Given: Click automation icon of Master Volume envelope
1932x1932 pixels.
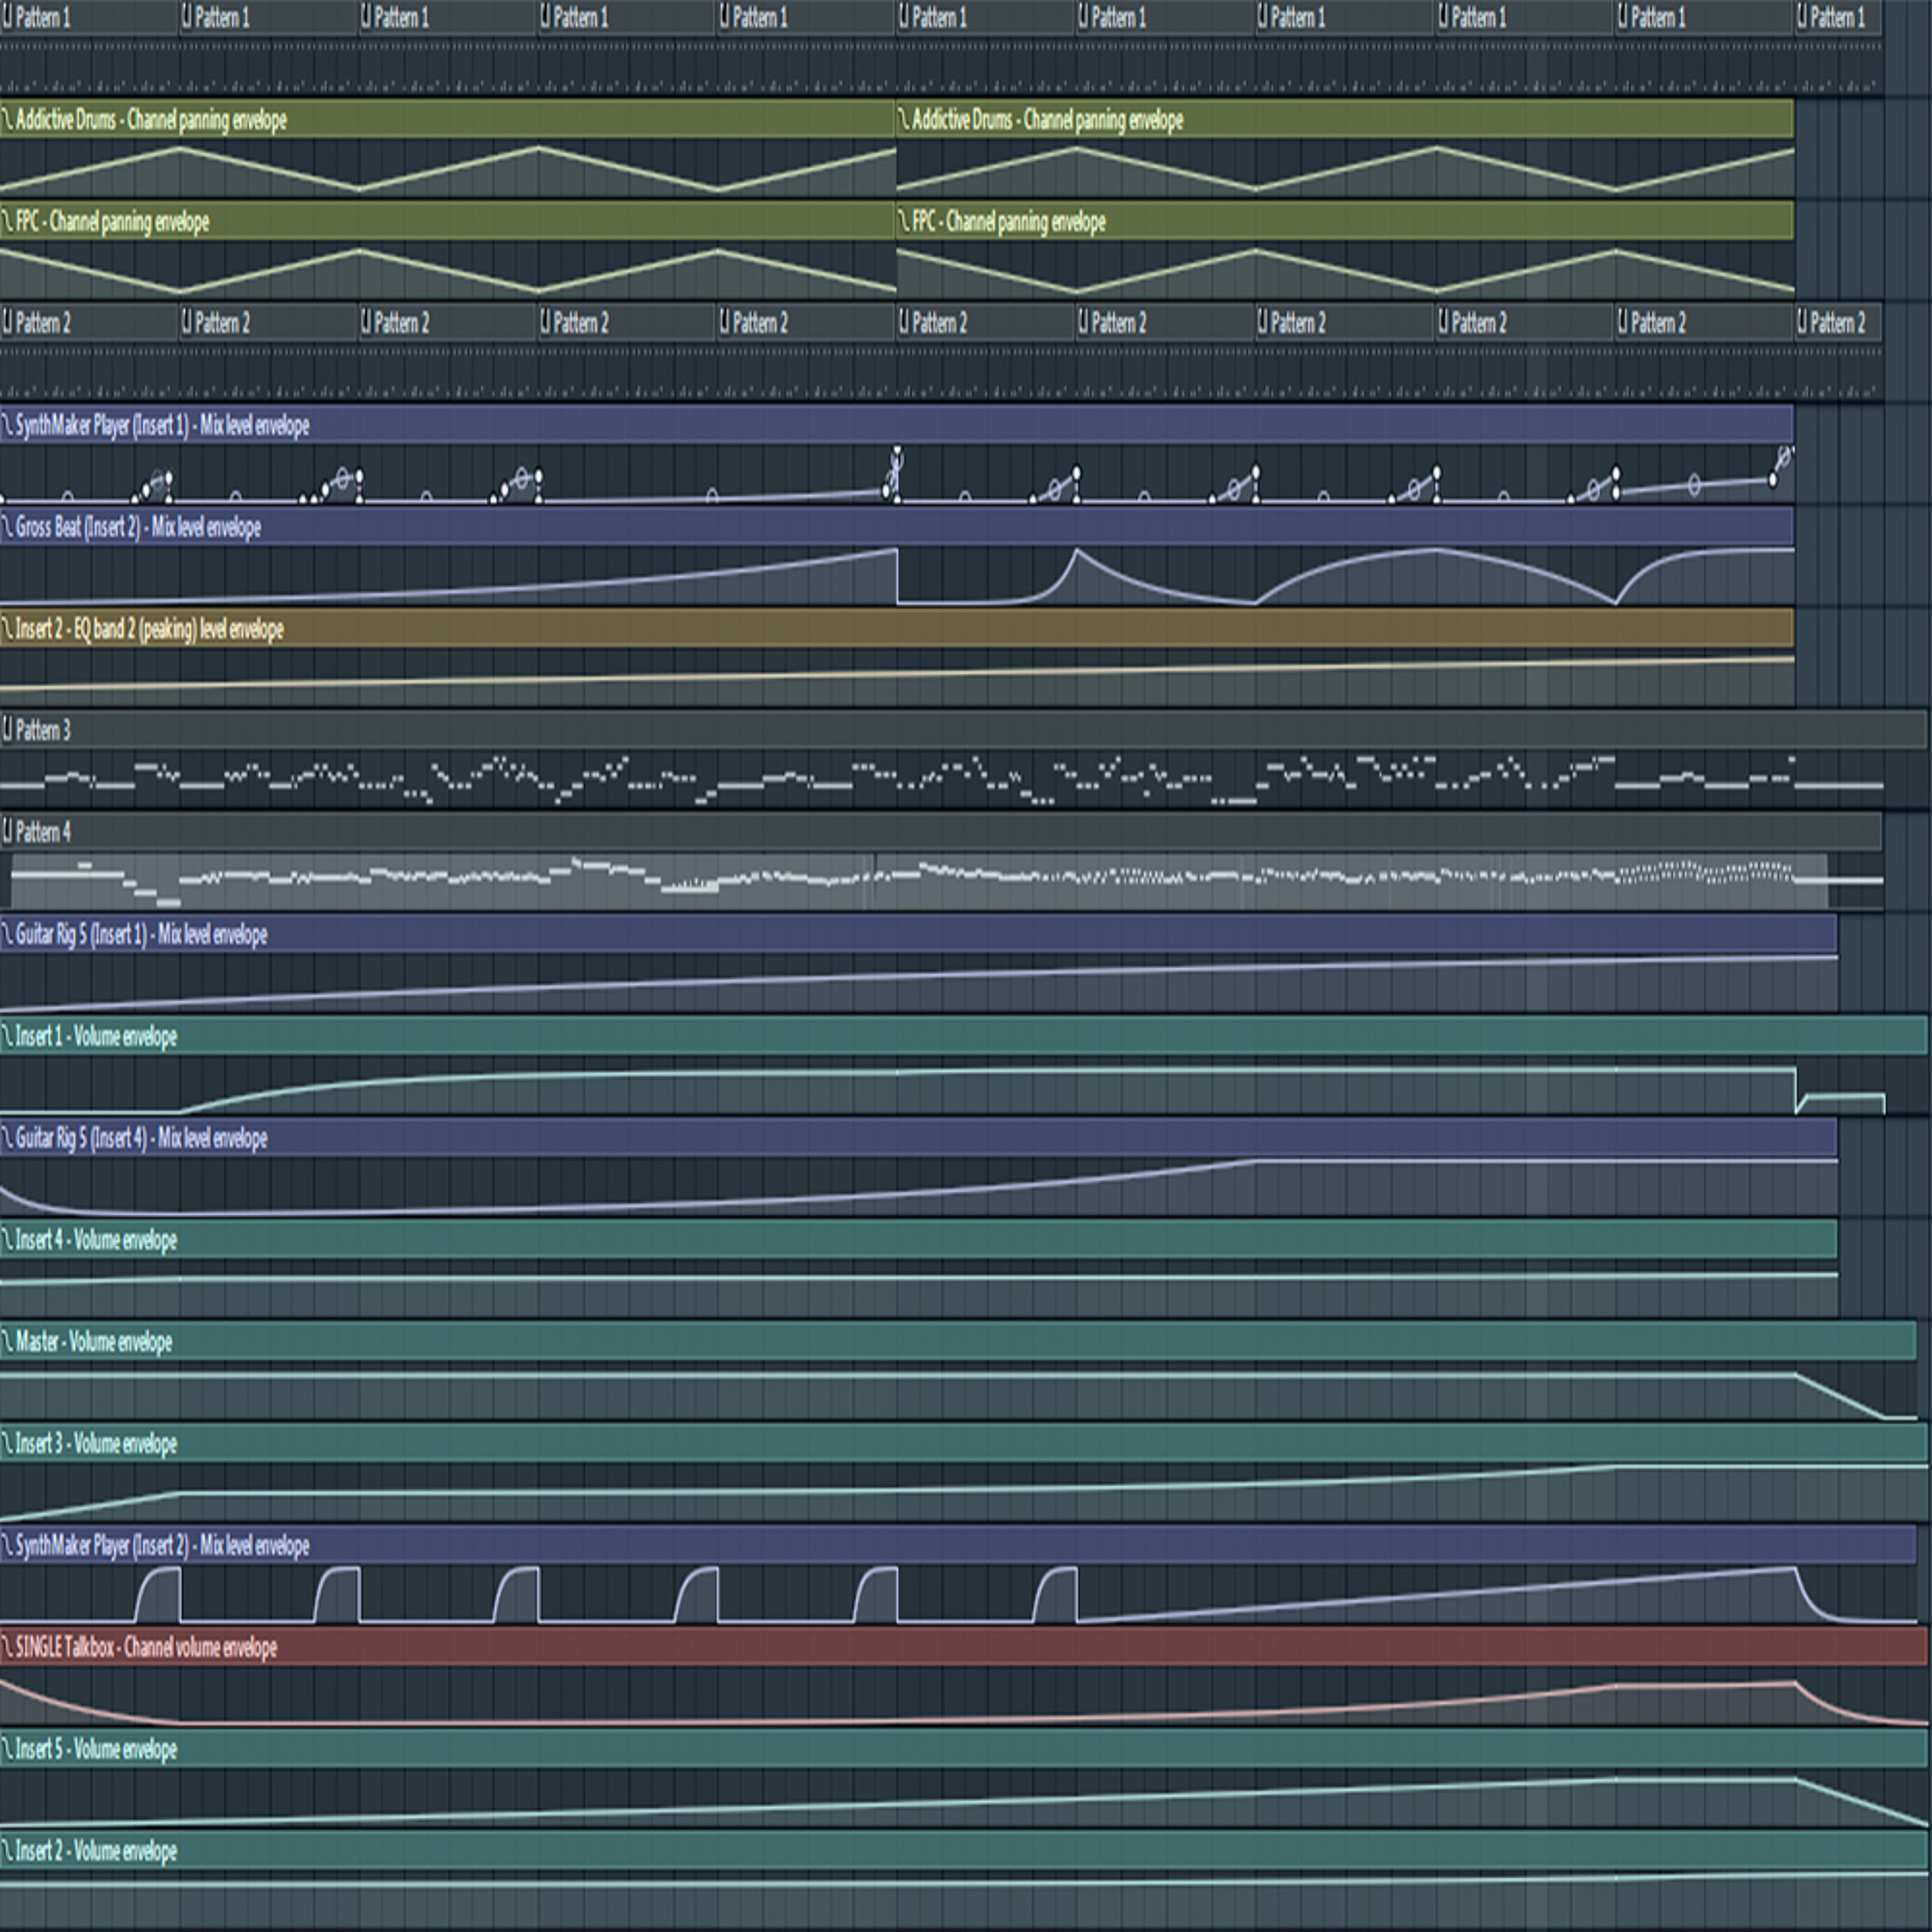Looking at the screenshot, I should point(8,1342).
